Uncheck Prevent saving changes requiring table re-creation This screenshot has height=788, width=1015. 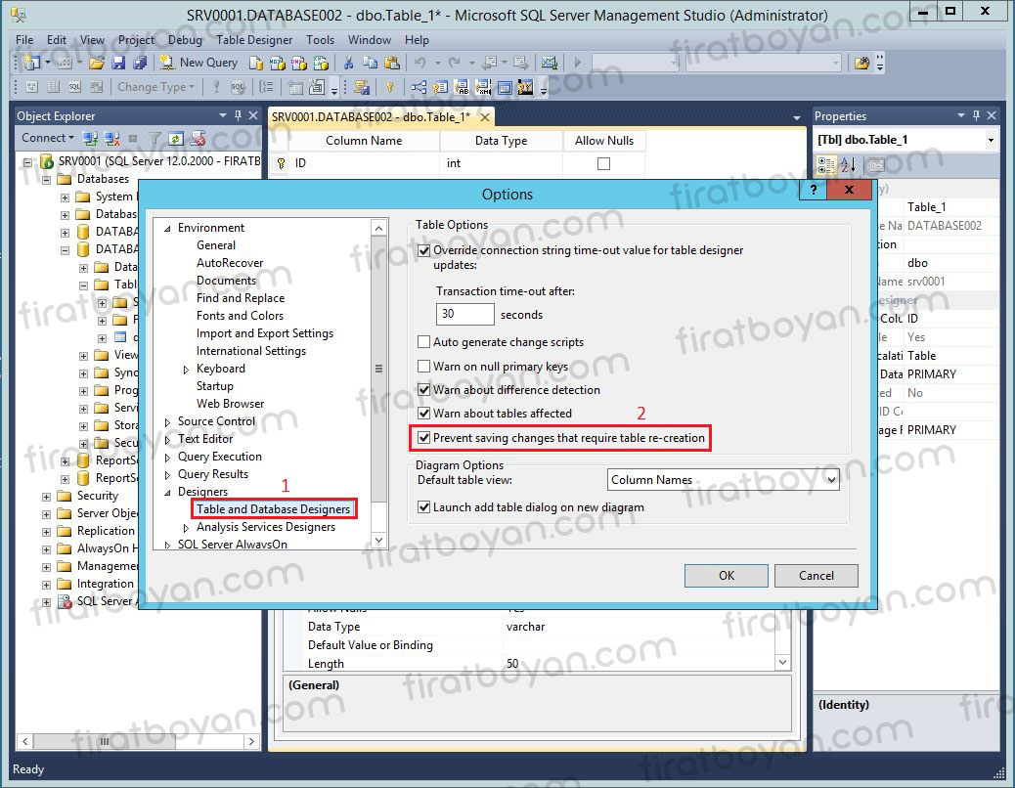click(424, 438)
